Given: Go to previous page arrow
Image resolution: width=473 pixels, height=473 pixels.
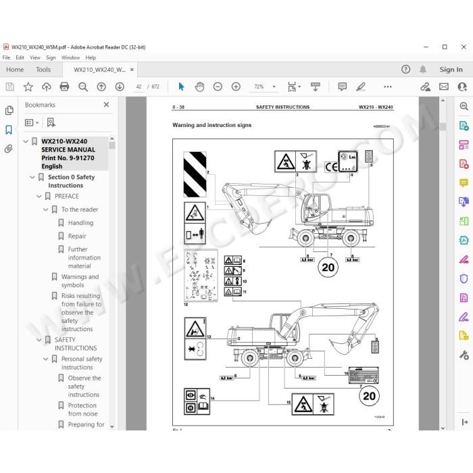Looking at the screenshot, I should 101,87.
